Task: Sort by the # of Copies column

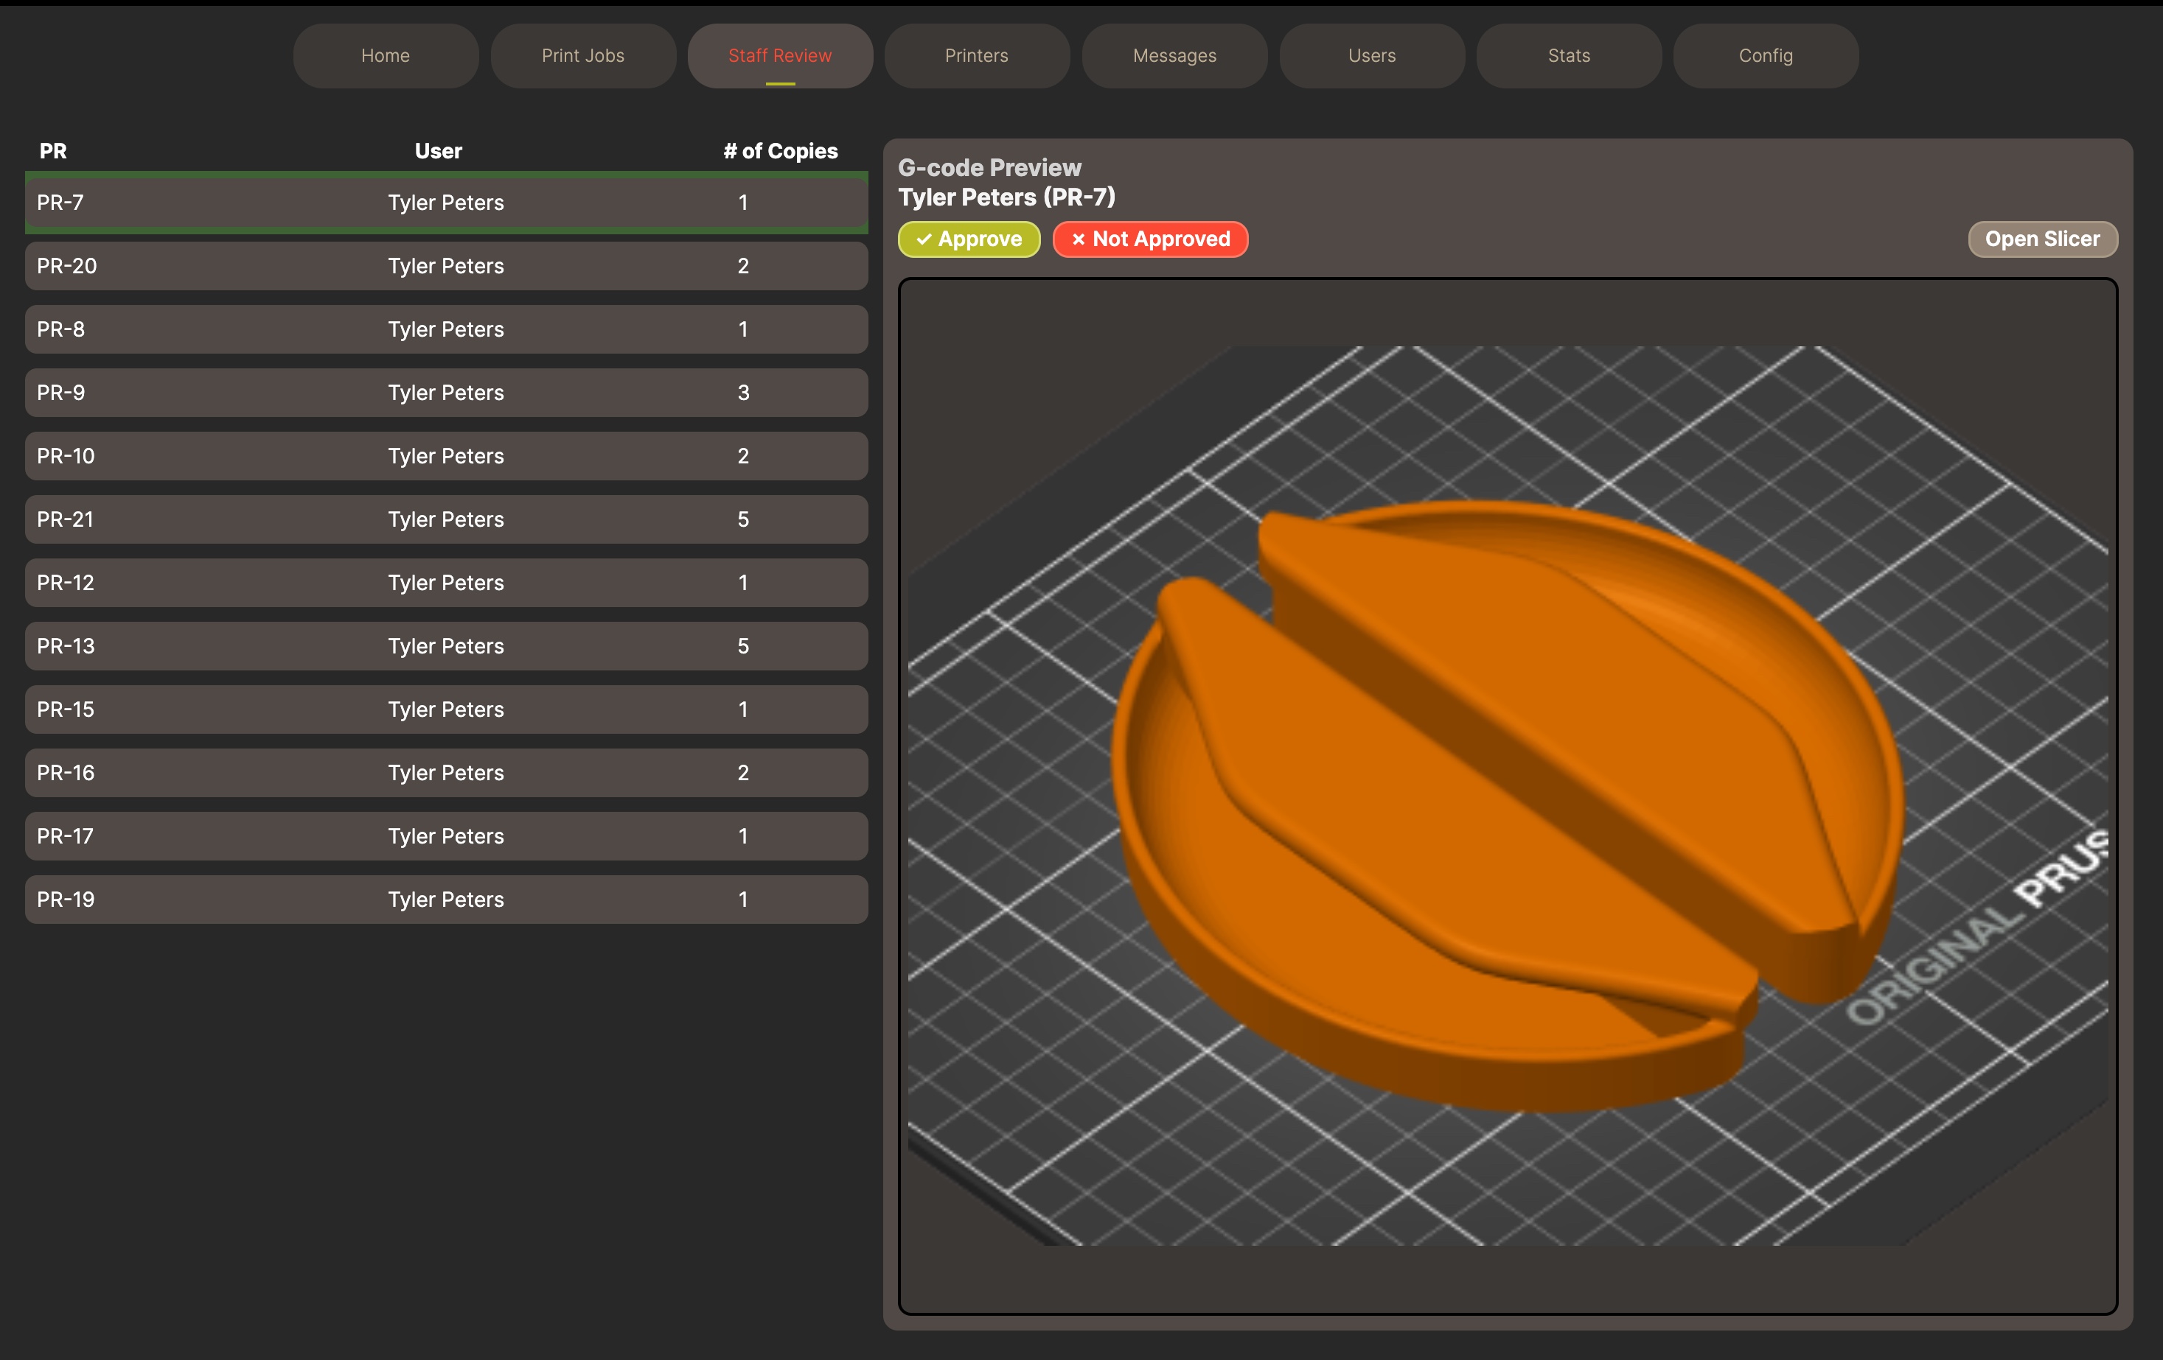Action: click(x=779, y=151)
